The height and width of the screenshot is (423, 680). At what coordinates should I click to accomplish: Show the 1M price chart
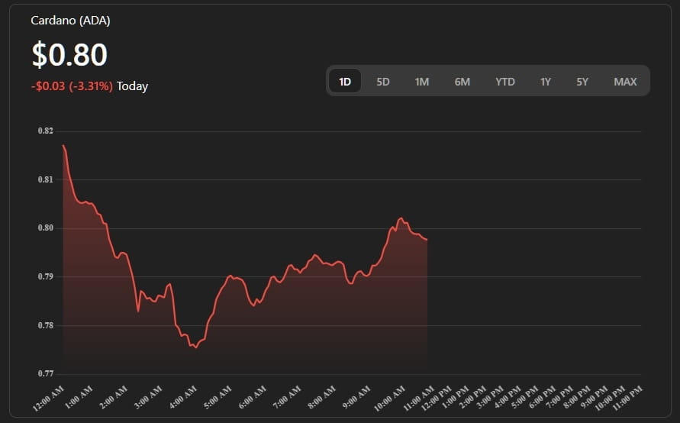click(x=422, y=82)
